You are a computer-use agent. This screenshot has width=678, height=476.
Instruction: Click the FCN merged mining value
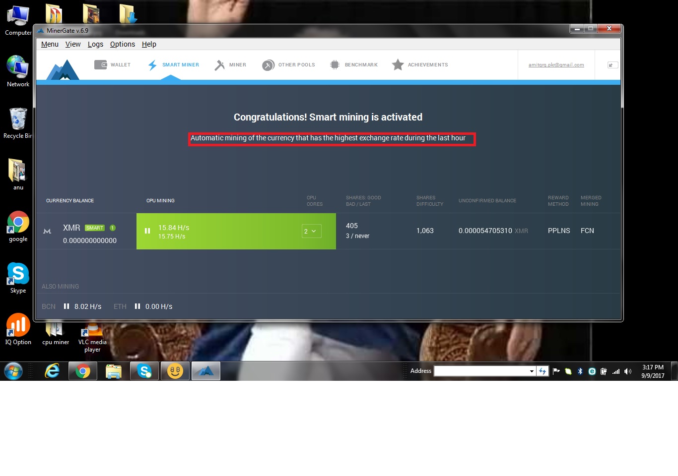point(587,231)
